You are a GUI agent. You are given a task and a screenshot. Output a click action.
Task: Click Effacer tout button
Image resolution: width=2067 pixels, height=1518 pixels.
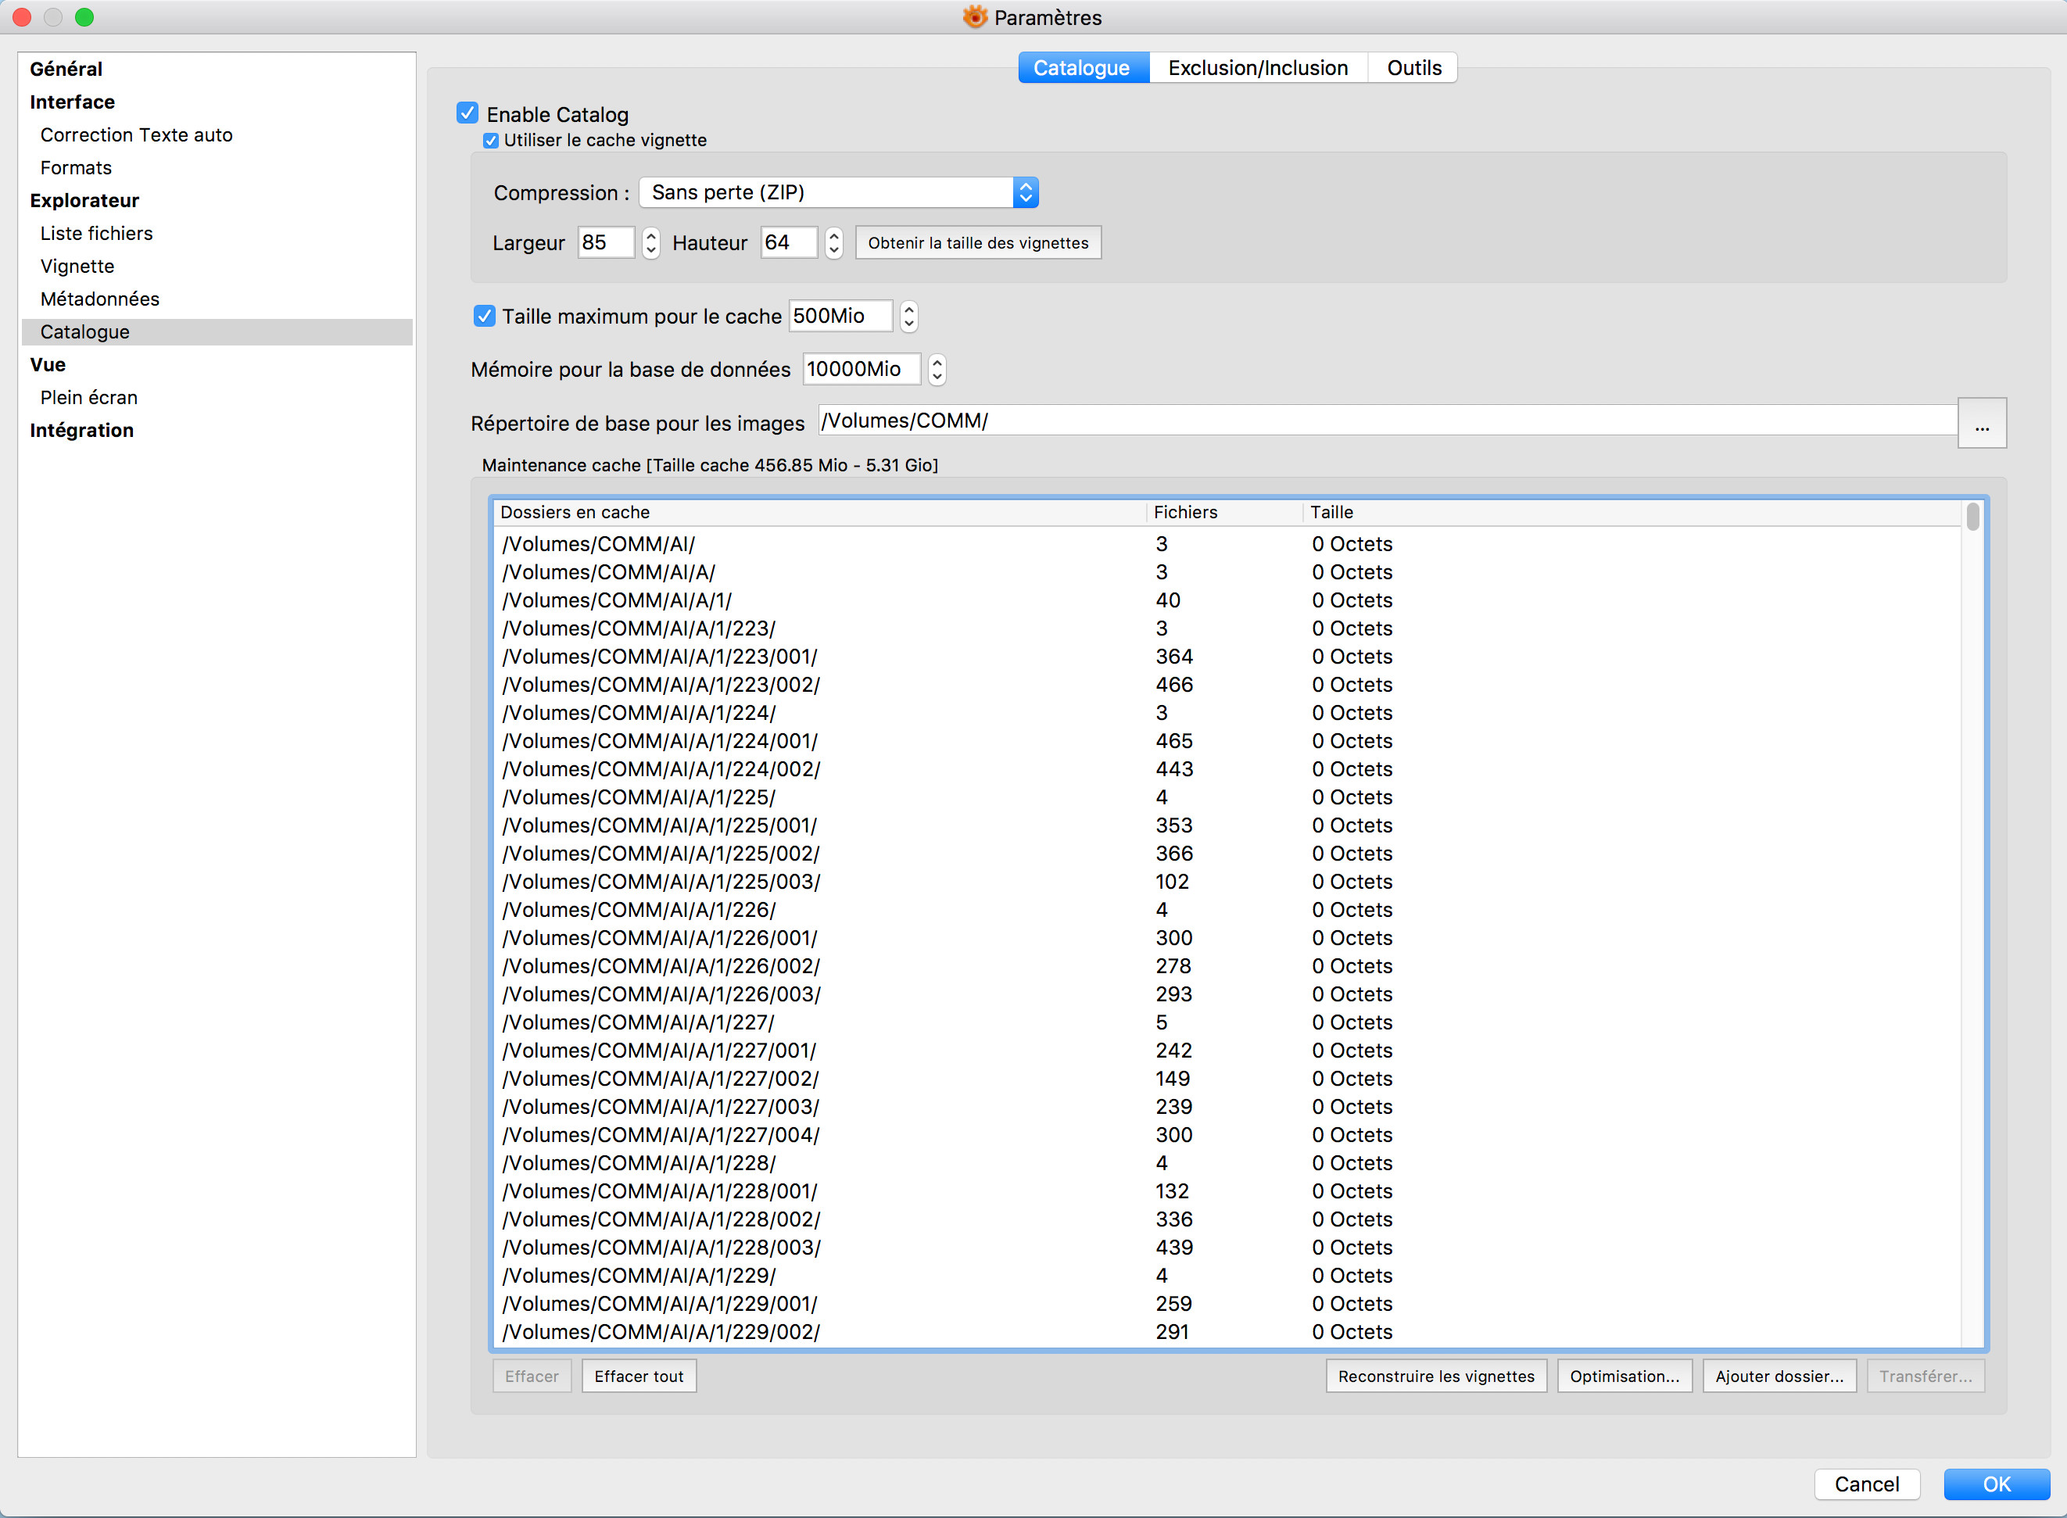pyautogui.click(x=639, y=1376)
